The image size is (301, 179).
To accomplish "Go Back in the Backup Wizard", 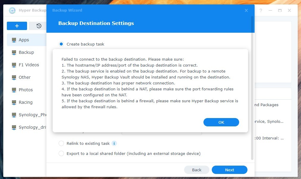I will [197, 170].
